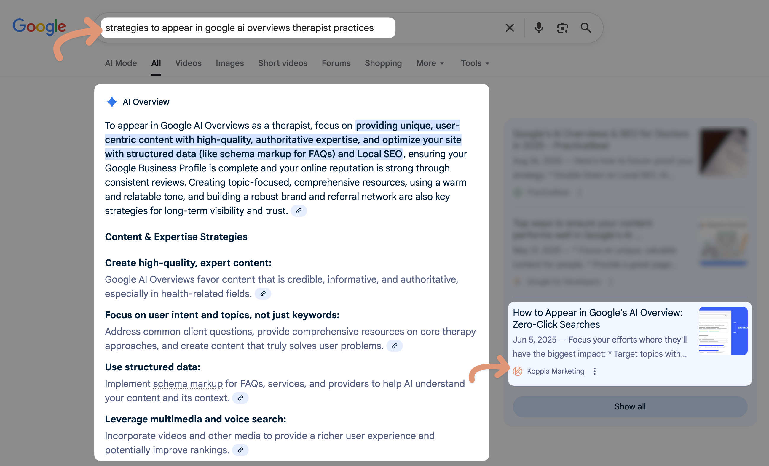This screenshot has width=769, height=466.
Task: Select the All results tab
Action: (x=156, y=63)
